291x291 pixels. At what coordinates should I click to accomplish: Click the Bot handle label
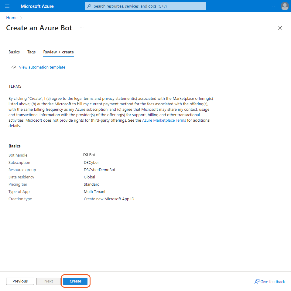click(x=18, y=155)
